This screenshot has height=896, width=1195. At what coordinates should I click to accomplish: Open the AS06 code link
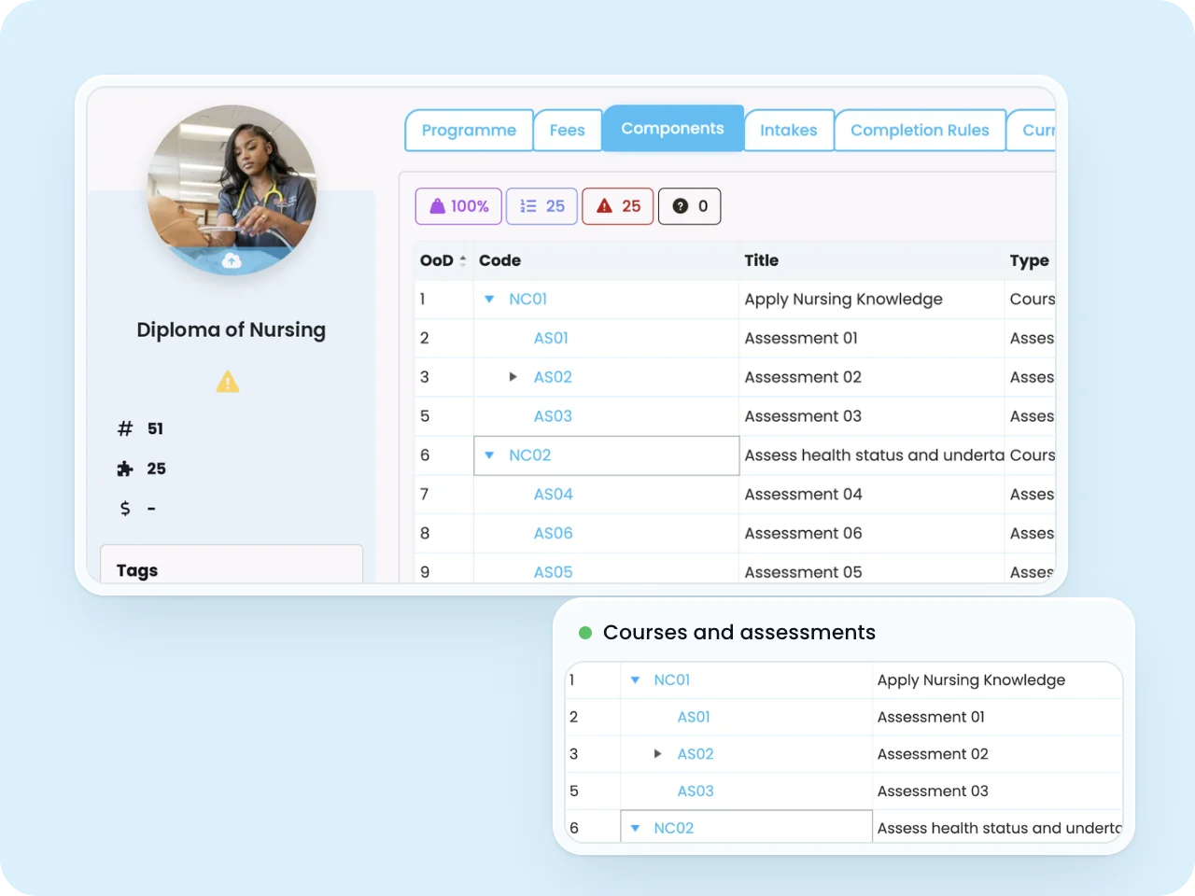pyautogui.click(x=553, y=533)
